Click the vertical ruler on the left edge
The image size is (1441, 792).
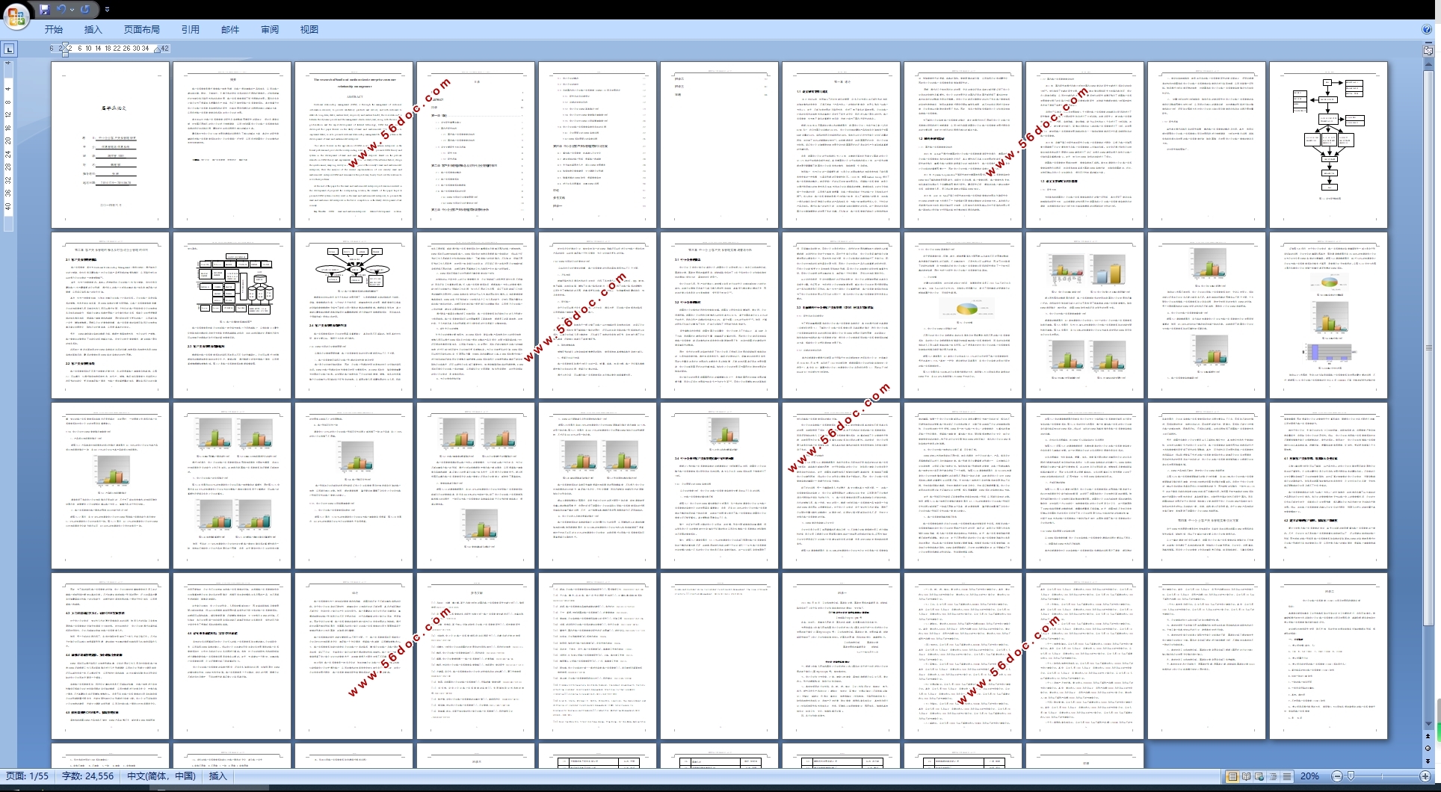(8, 146)
